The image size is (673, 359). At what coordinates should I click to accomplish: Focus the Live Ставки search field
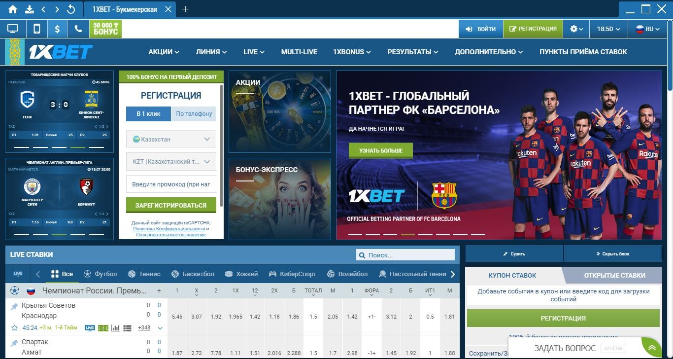(405, 255)
